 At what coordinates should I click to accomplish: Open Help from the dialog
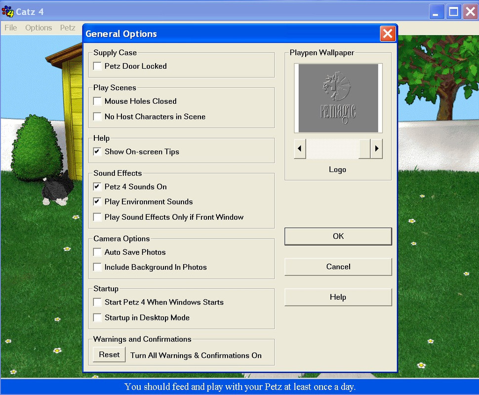point(338,297)
